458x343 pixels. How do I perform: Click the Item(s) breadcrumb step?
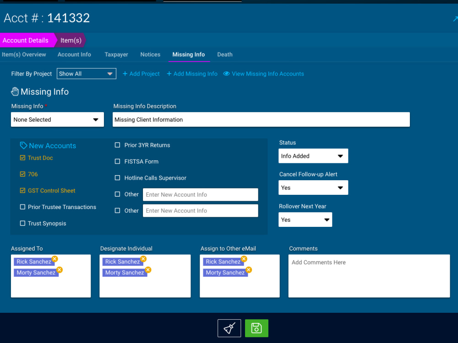(71, 40)
